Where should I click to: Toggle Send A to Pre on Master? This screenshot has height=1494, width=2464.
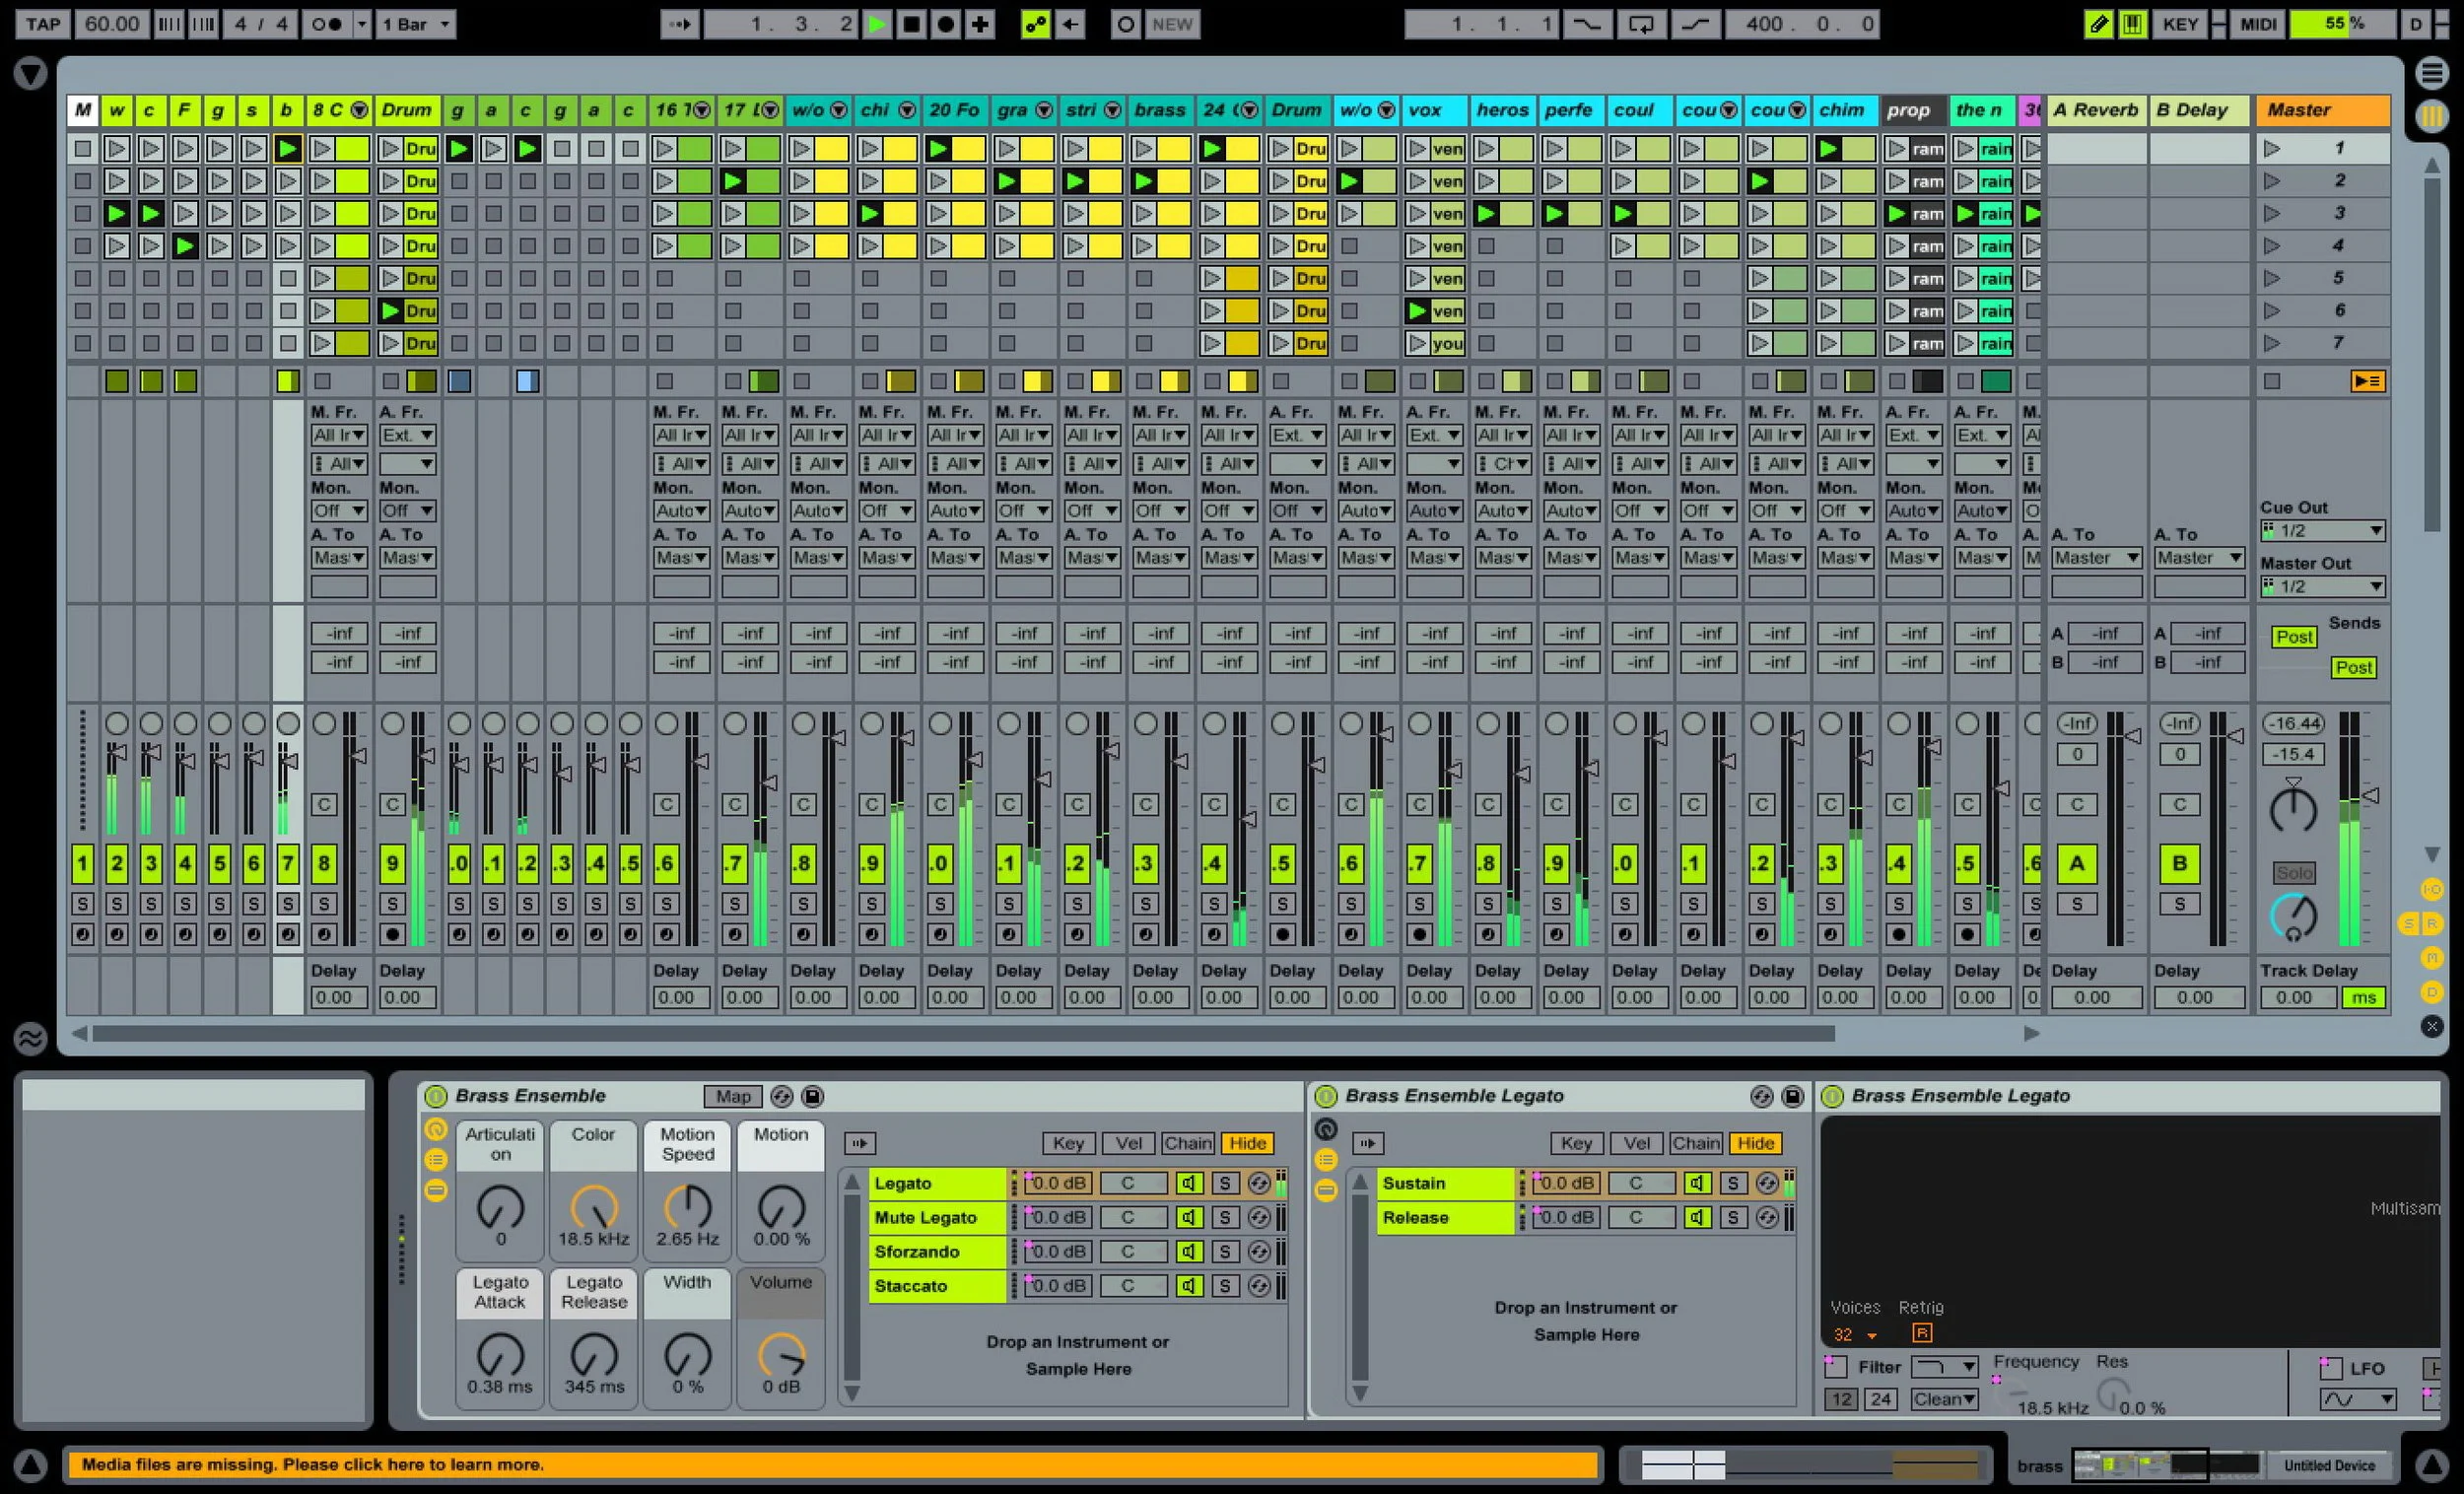point(2294,636)
